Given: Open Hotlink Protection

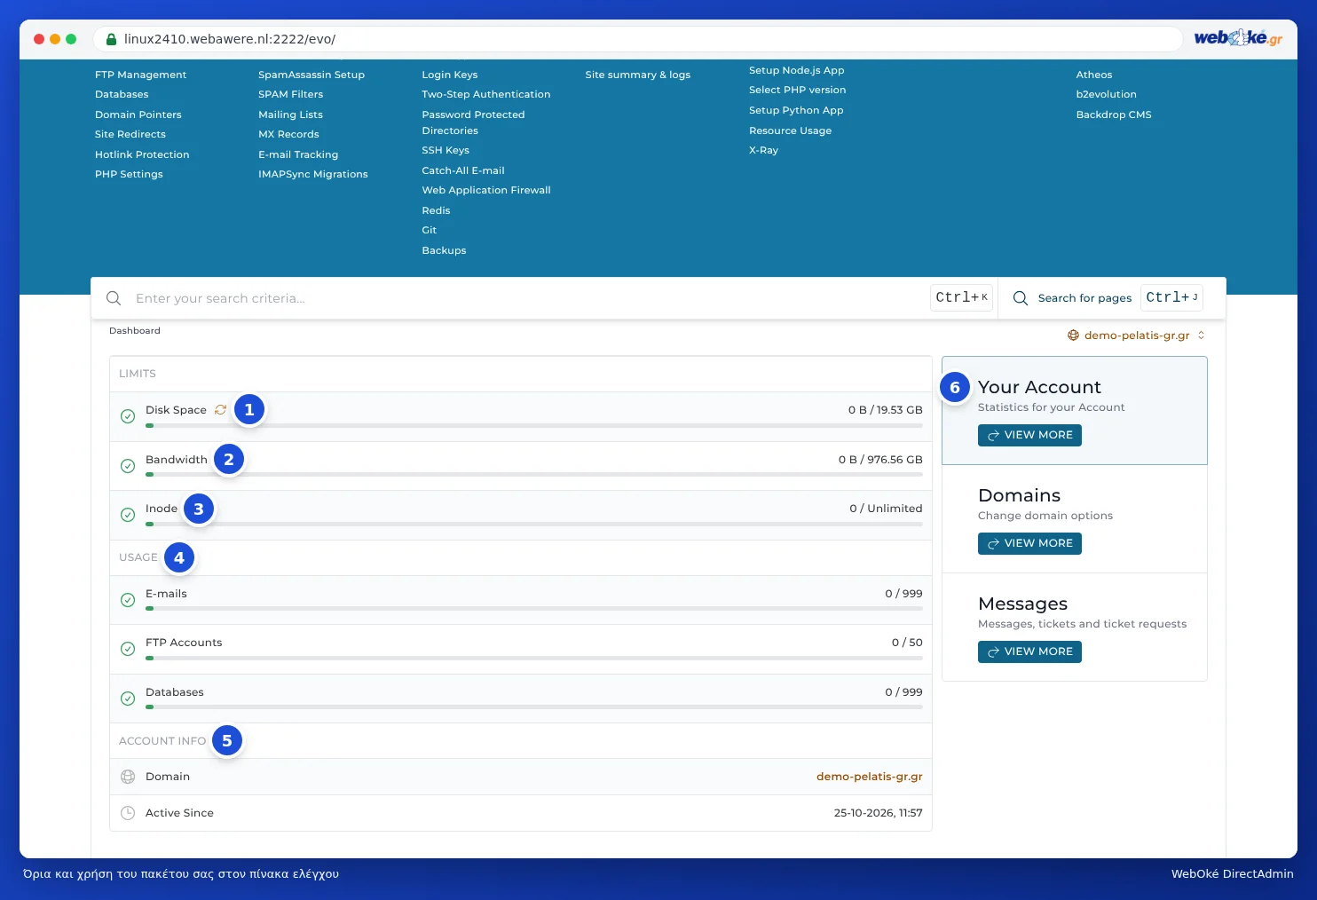Looking at the screenshot, I should (x=142, y=154).
